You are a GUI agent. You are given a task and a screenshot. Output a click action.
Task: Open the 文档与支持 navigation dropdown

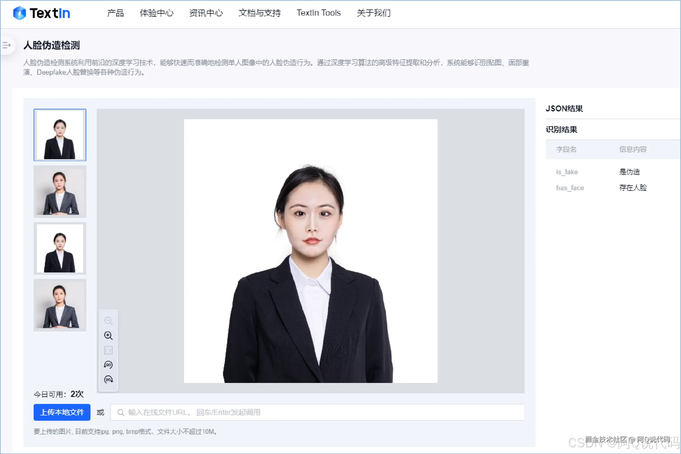(x=259, y=13)
